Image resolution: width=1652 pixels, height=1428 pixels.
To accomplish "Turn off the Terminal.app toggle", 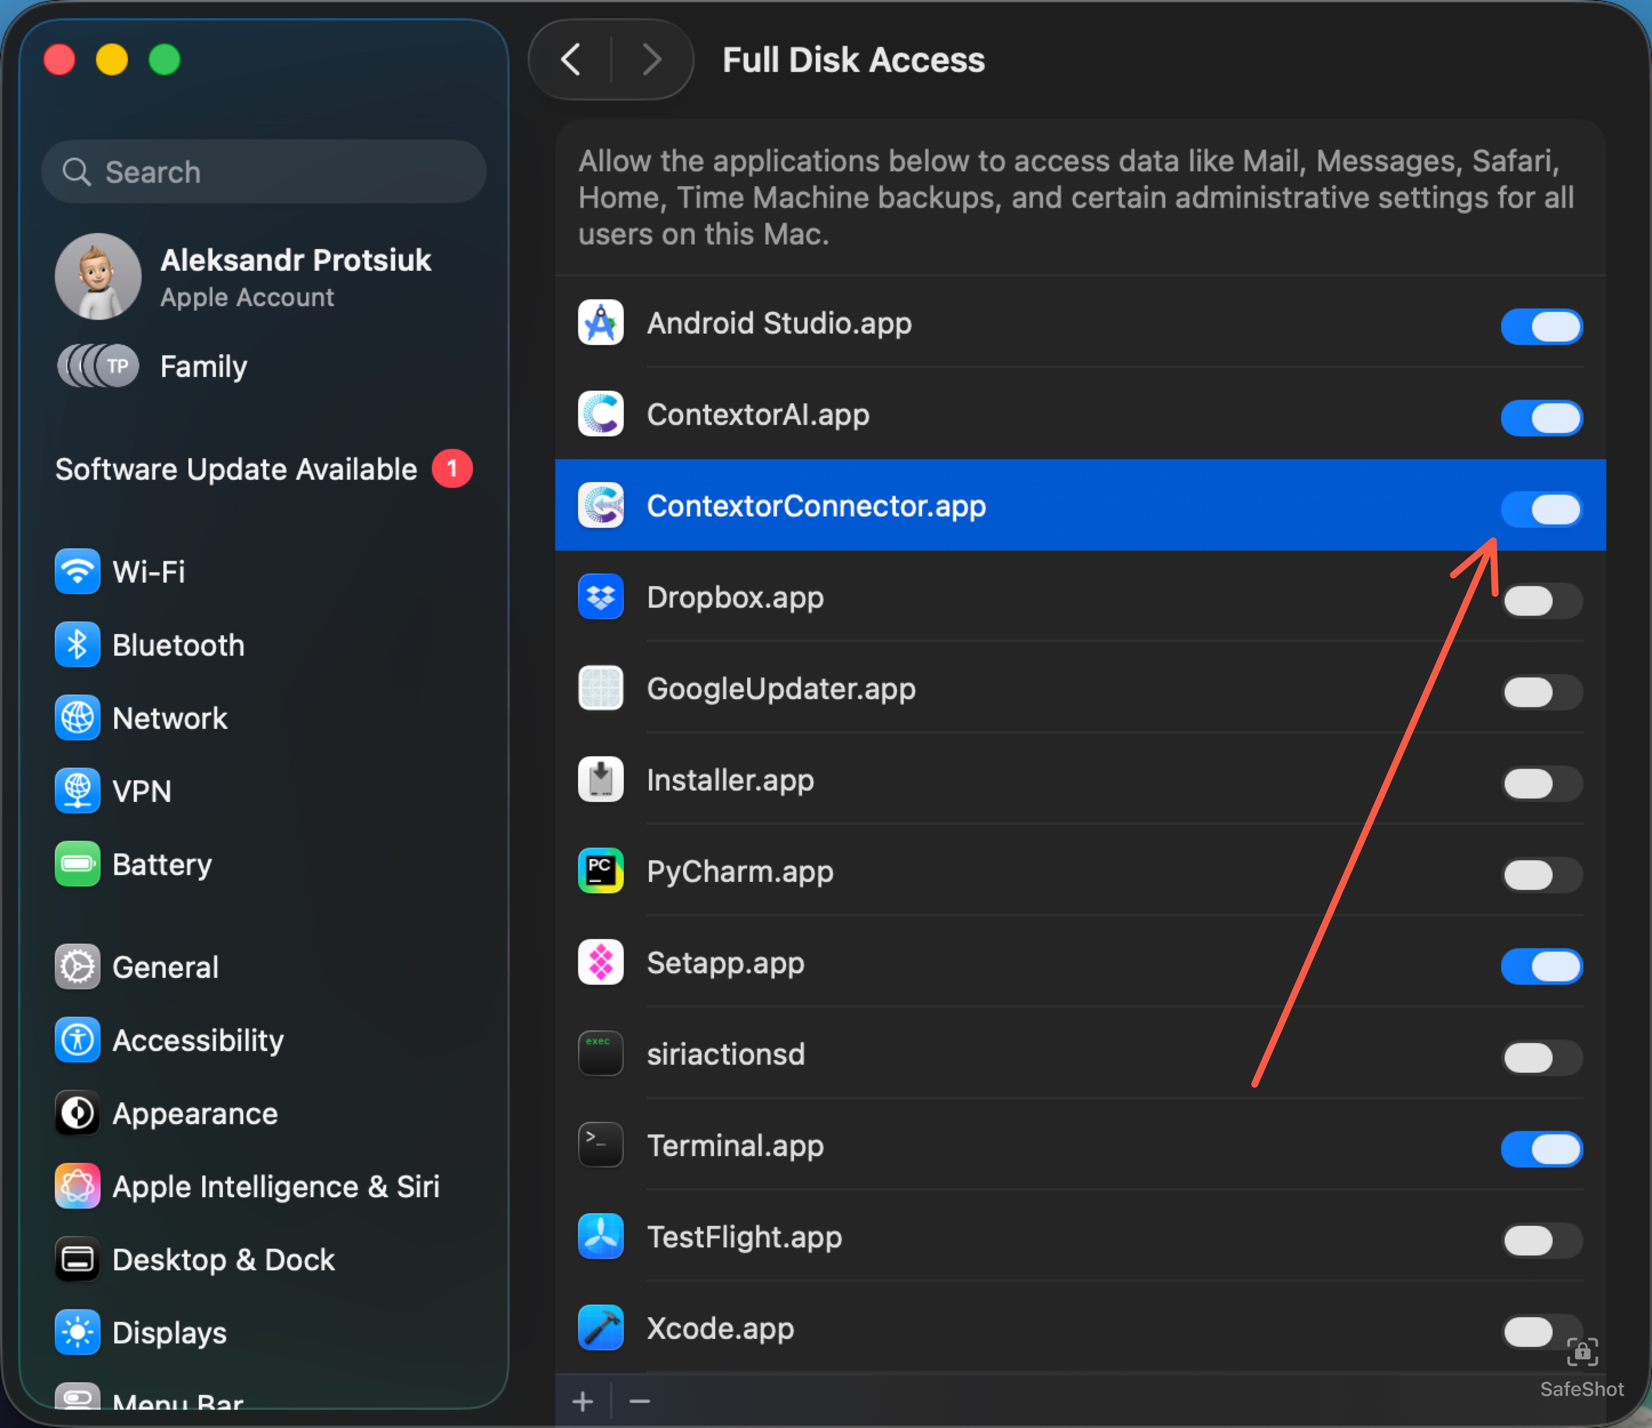I will (x=1542, y=1149).
